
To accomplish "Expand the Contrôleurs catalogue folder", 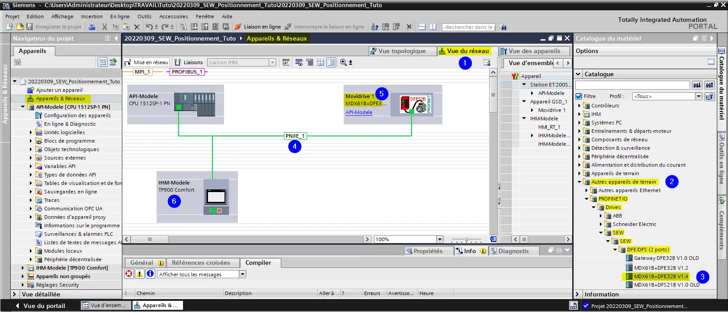I will (x=580, y=106).
